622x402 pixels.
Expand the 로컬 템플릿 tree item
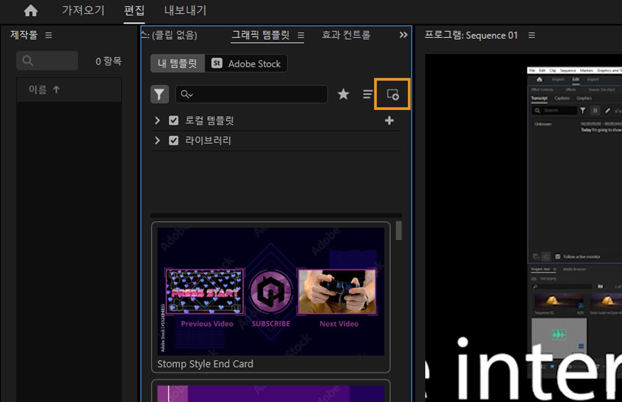(x=157, y=120)
